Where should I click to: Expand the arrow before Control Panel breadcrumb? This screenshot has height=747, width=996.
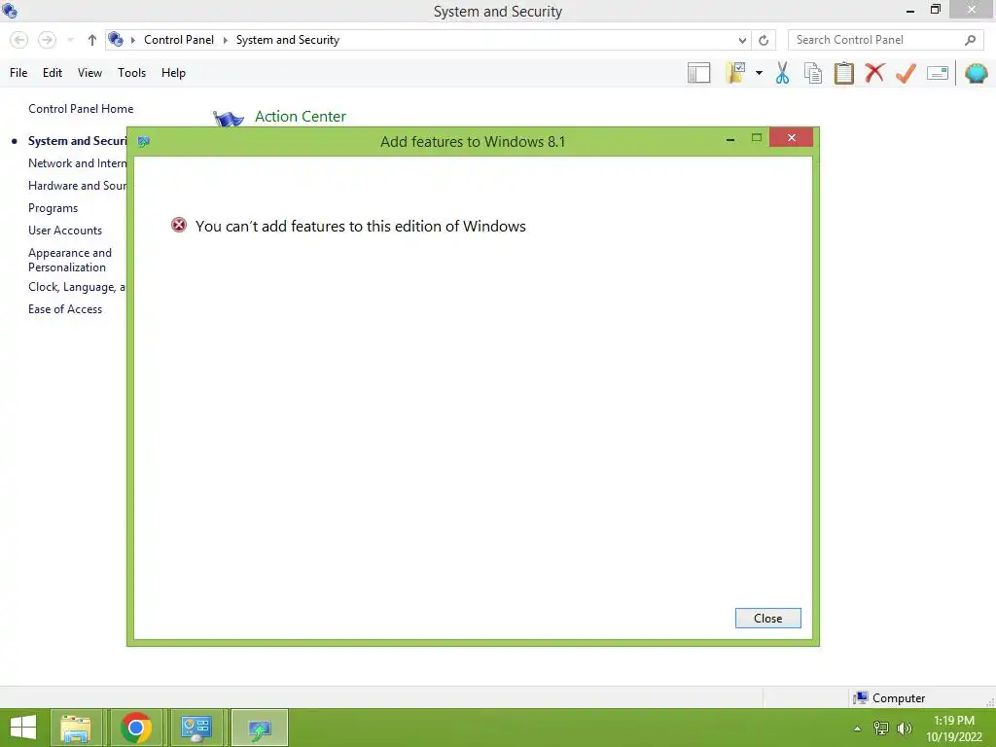pyautogui.click(x=133, y=40)
